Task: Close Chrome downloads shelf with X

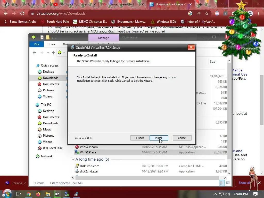Action: point(259,183)
